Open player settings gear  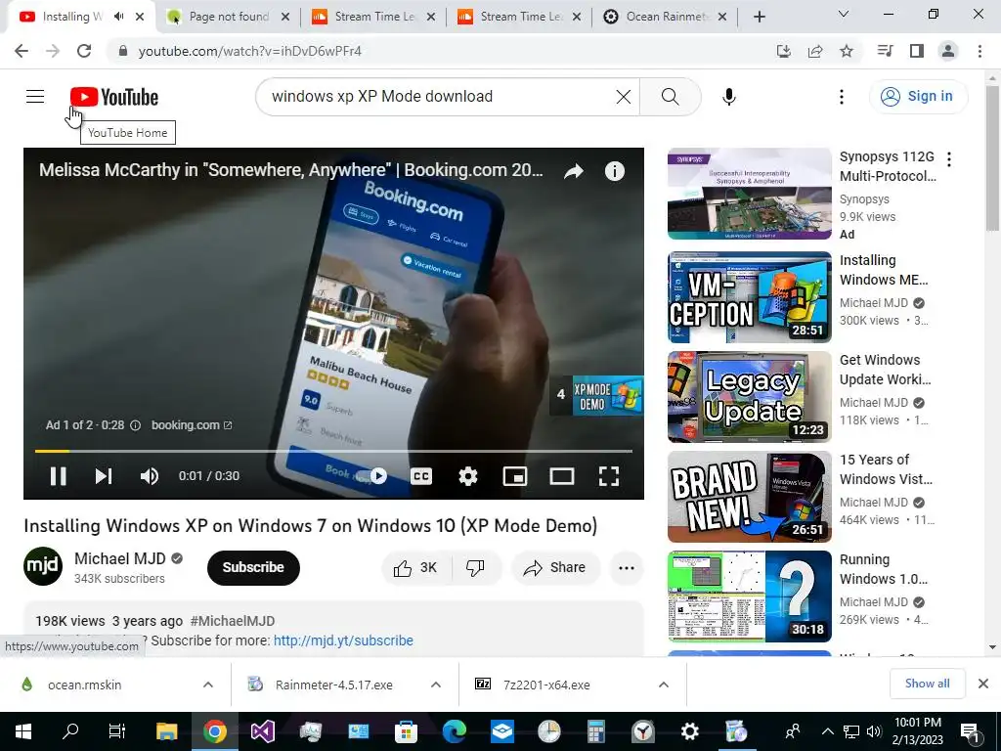[468, 476]
